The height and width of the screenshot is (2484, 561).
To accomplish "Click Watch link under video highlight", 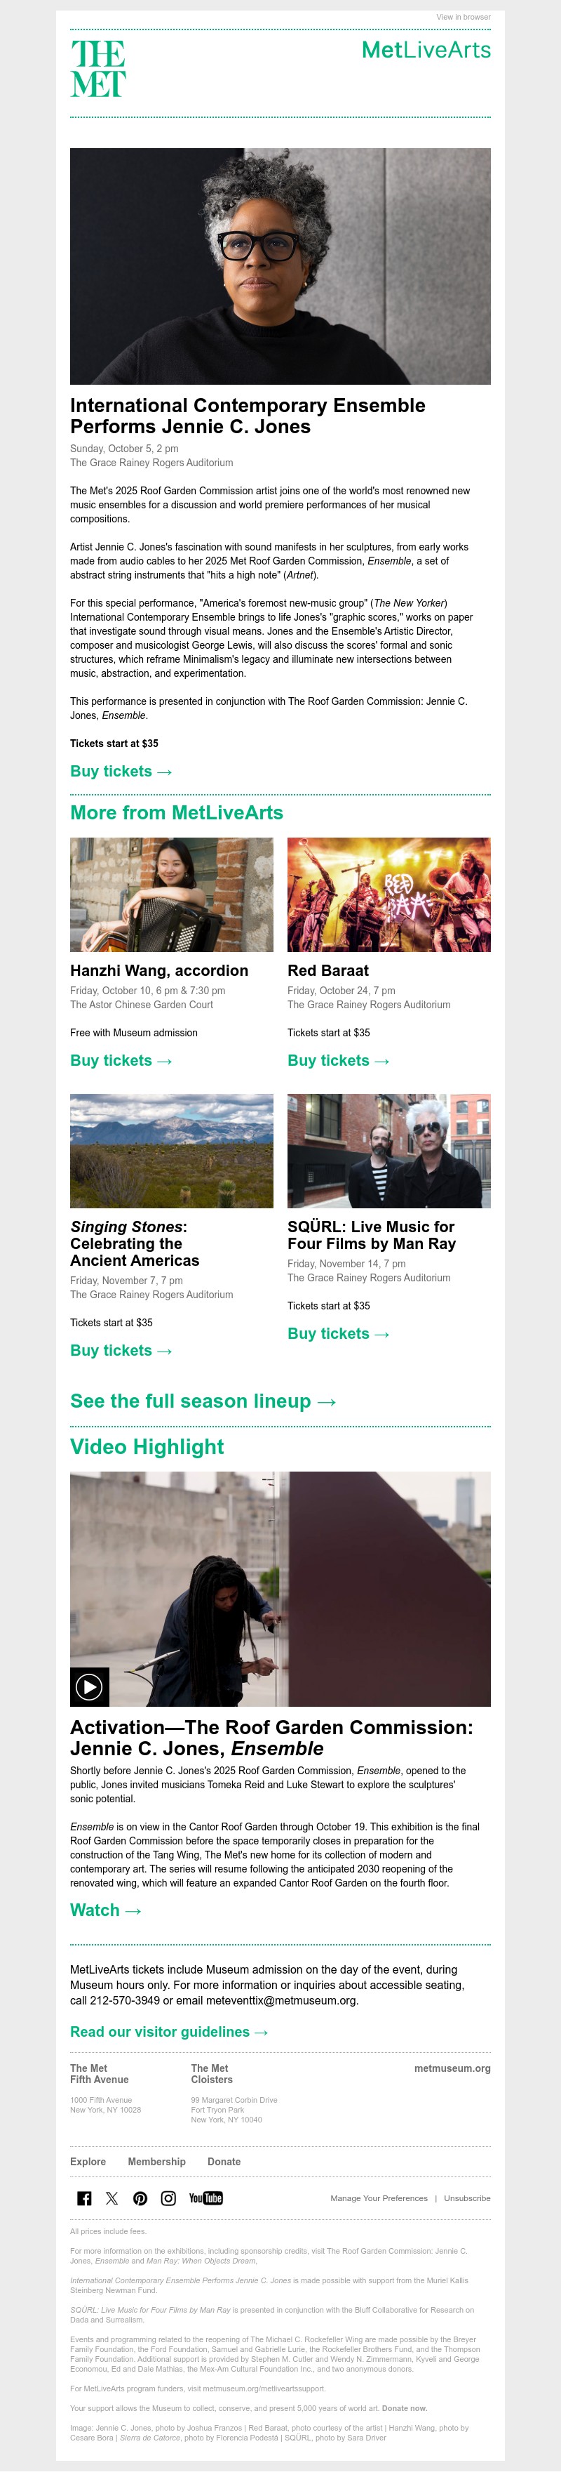I will (x=105, y=1910).
